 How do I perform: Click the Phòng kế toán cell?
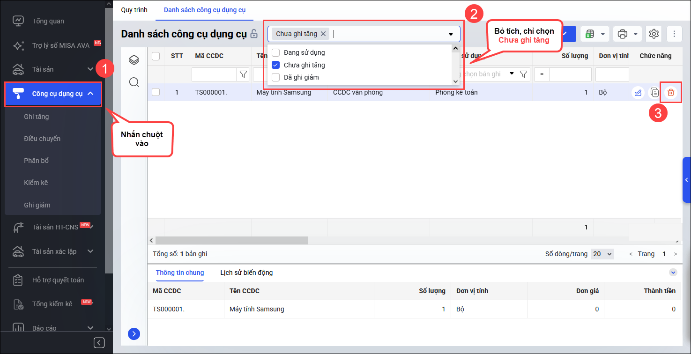[x=481, y=92]
